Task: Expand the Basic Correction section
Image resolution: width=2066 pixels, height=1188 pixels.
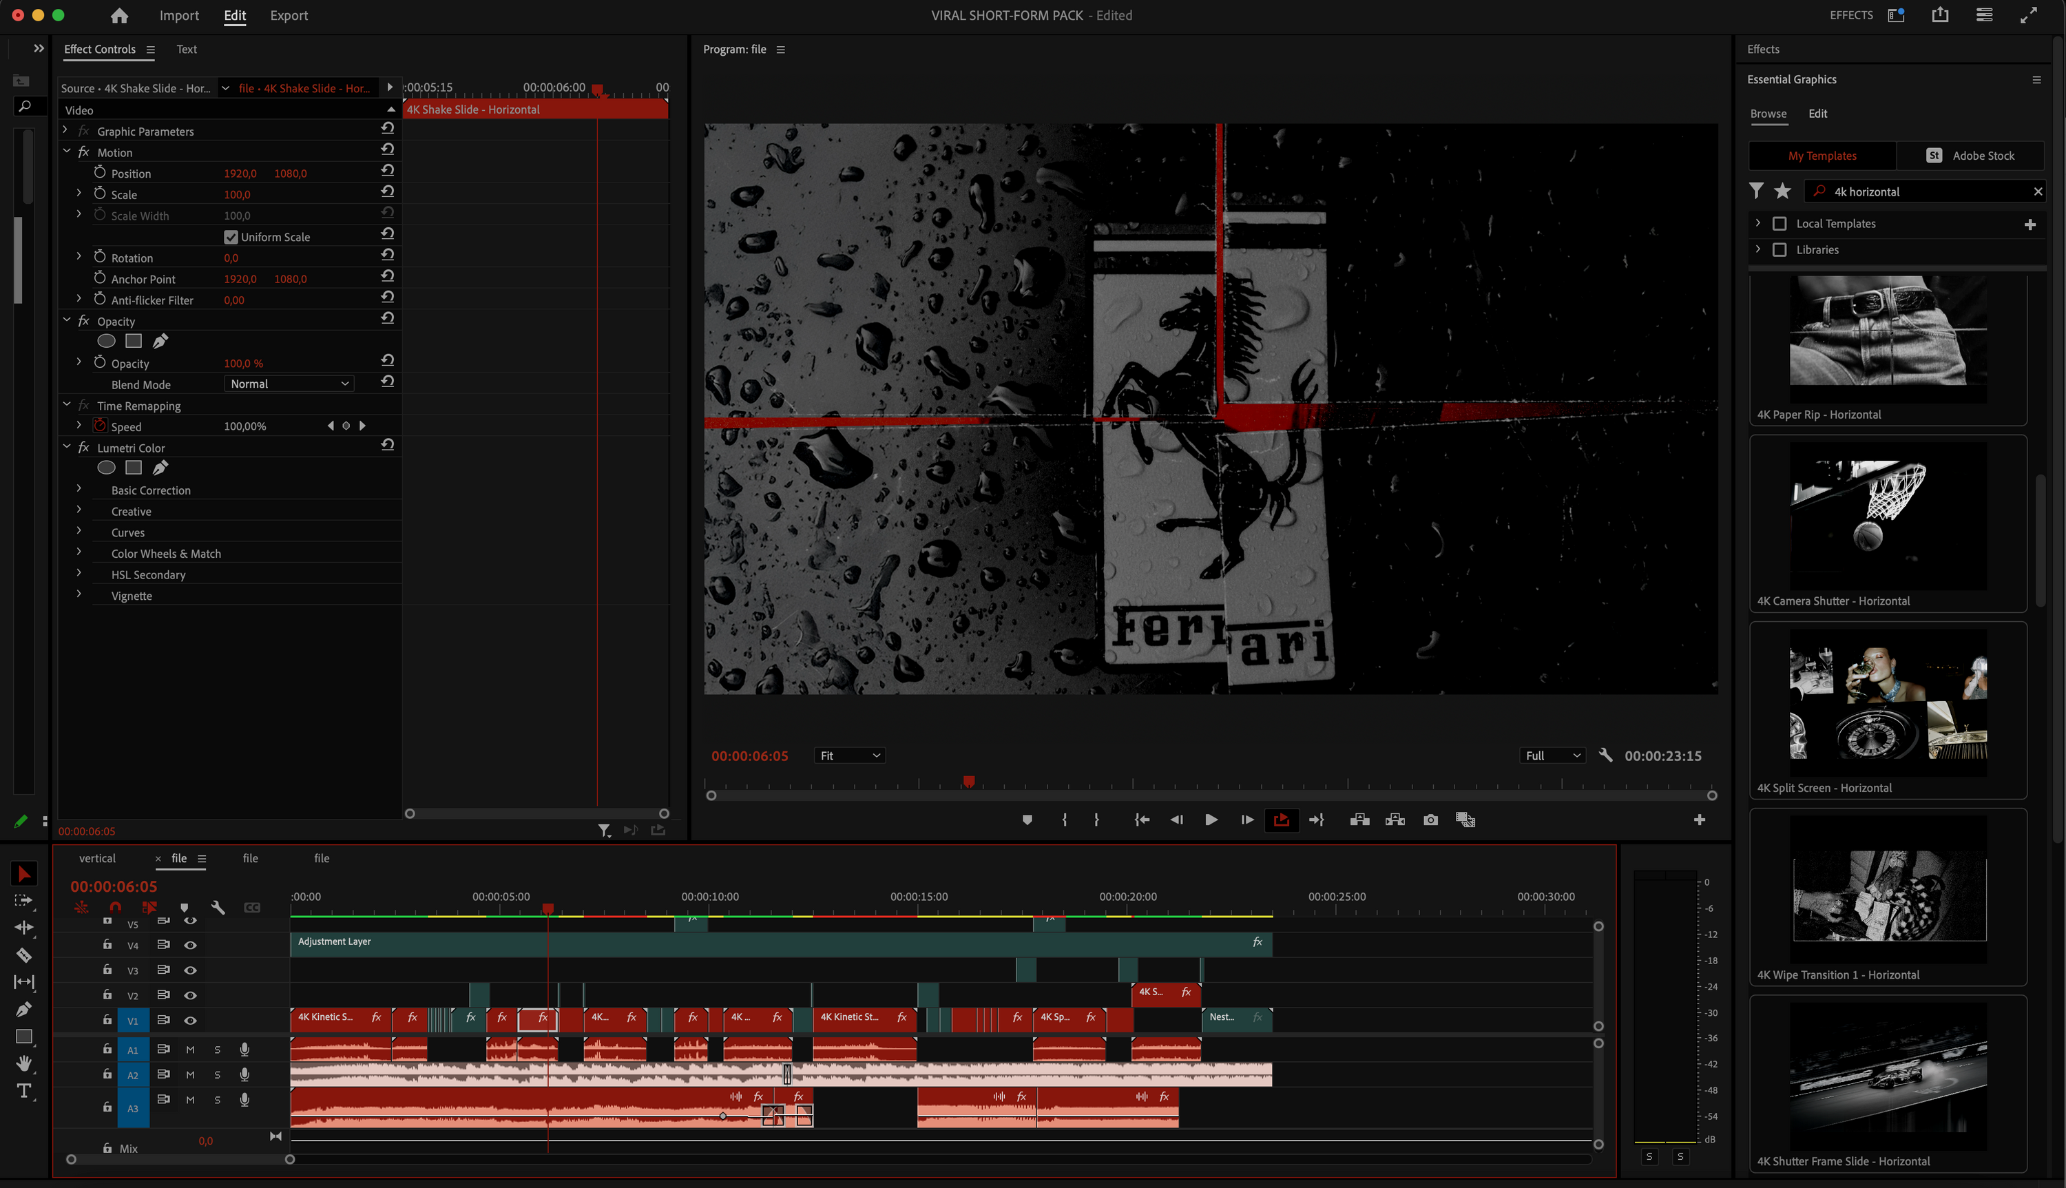Action: (x=79, y=490)
